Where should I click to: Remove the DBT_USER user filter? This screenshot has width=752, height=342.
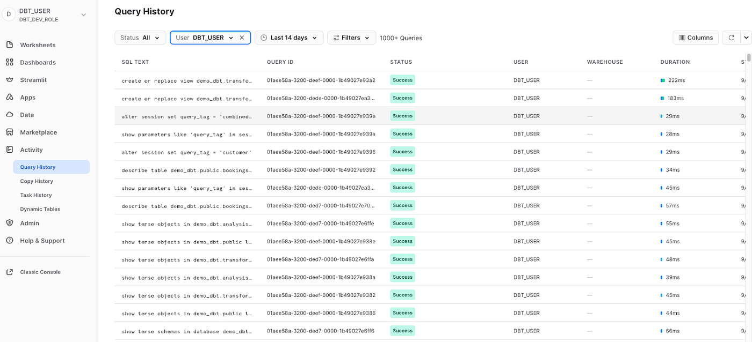pyautogui.click(x=242, y=38)
